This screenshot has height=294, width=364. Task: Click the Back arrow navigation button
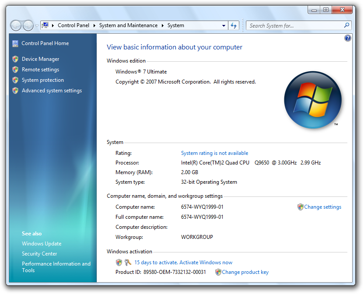click(x=16, y=25)
